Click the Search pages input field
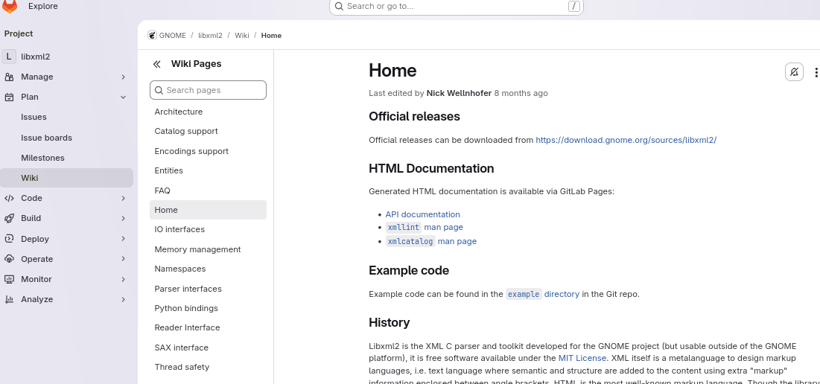This screenshot has width=820, height=384. (x=214, y=90)
